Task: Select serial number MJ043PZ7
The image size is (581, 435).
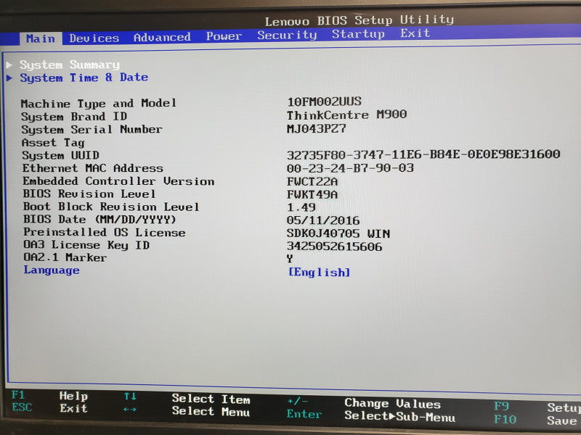Action: (x=317, y=128)
